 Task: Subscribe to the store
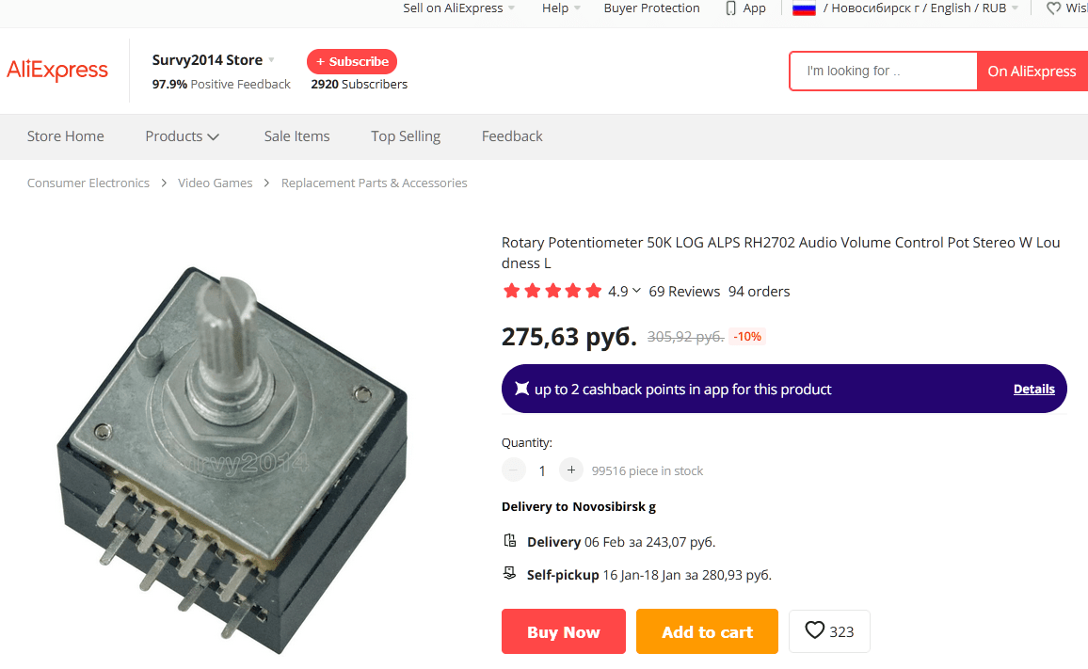(352, 61)
